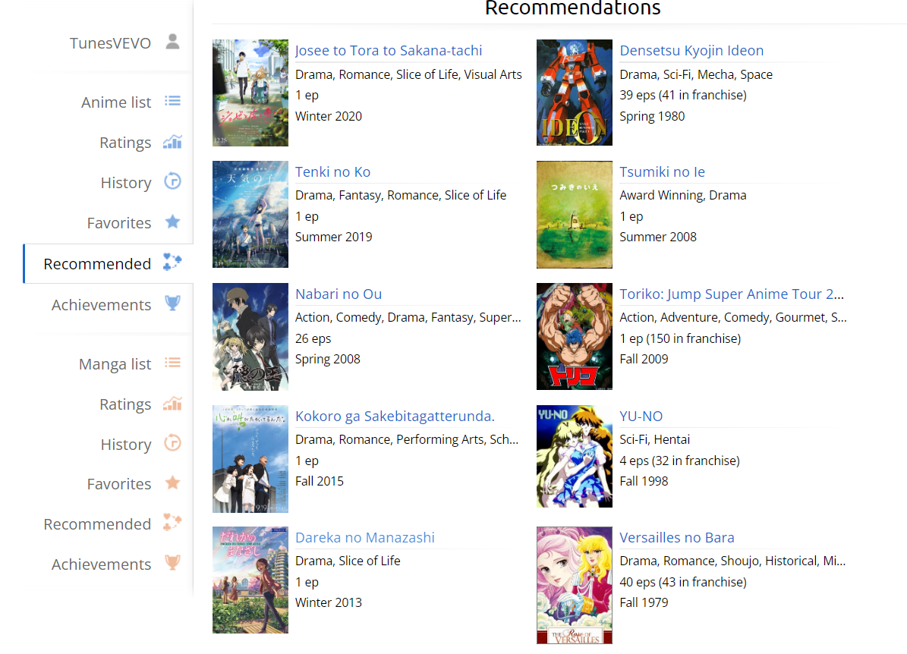The image size is (907, 654).
Task: Open the anime Recommended sidebar item
Action: 97,264
